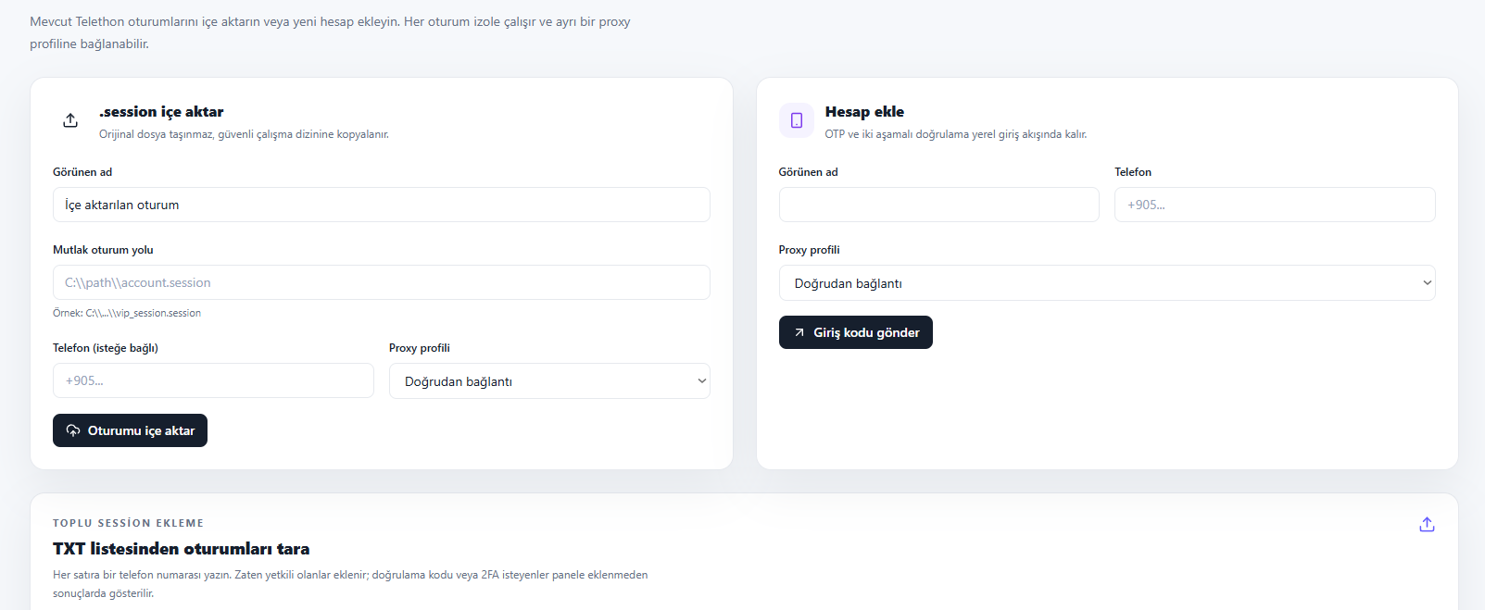
Task: Focus the Görünen ad field containing İçe aktarılan oturum
Action: tap(382, 205)
